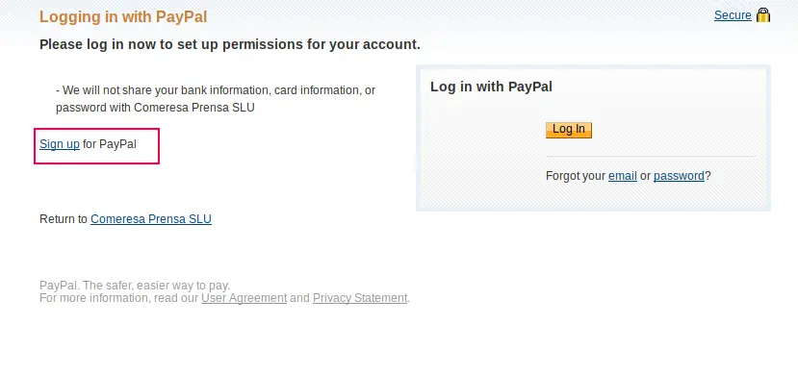Click the divider line below Log In button

[651, 156]
